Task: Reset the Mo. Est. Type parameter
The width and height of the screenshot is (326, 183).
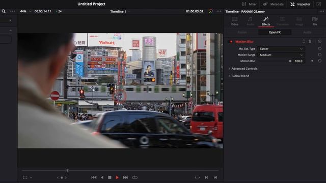Action: pyautogui.click(x=319, y=49)
